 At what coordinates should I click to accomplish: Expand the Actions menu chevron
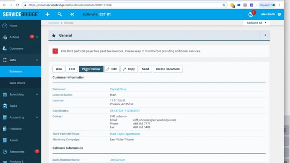pos(37,37)
